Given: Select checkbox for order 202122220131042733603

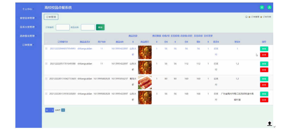Looking at the screenshot, I should click(46, 79).
